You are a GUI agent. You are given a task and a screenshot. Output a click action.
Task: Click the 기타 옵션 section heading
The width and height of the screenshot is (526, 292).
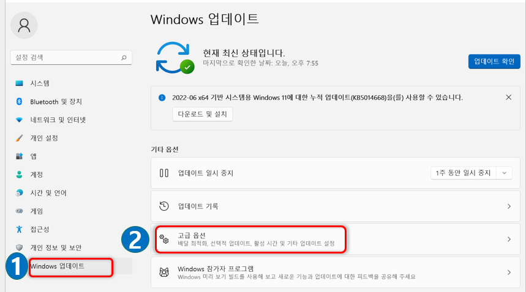[165, 149]
